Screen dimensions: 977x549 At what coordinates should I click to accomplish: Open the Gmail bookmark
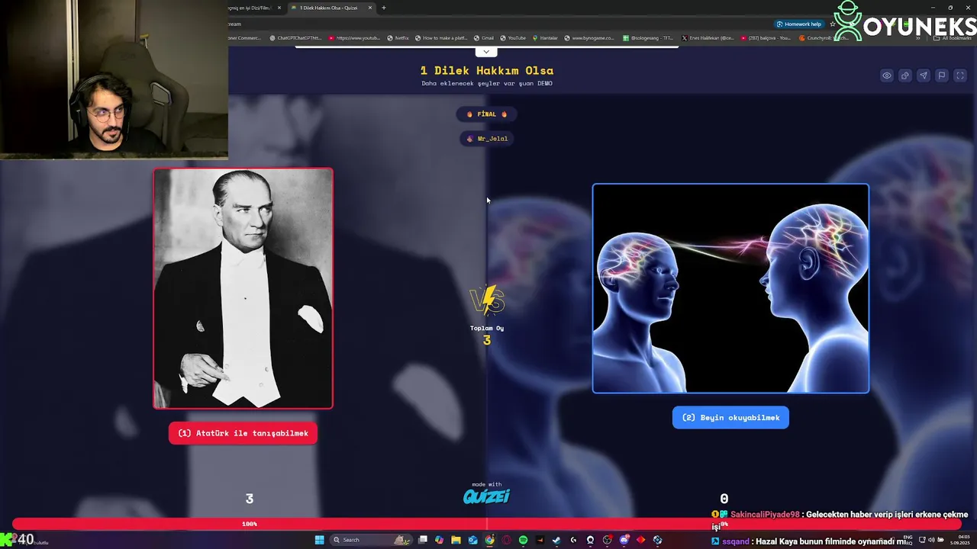coord(483,37)
